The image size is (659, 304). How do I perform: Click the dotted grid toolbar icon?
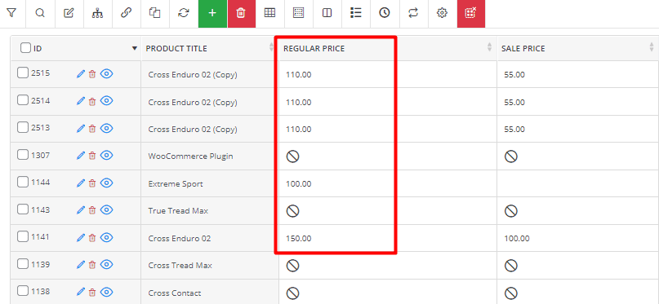[298, 13]
